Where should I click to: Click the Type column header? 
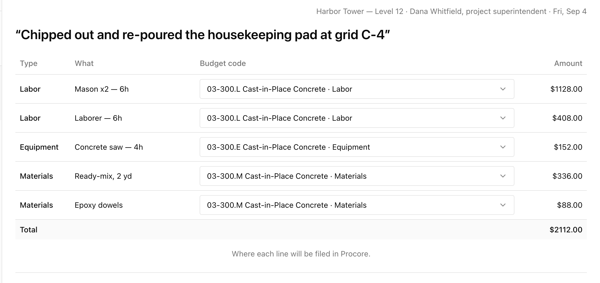coord(29,63)
